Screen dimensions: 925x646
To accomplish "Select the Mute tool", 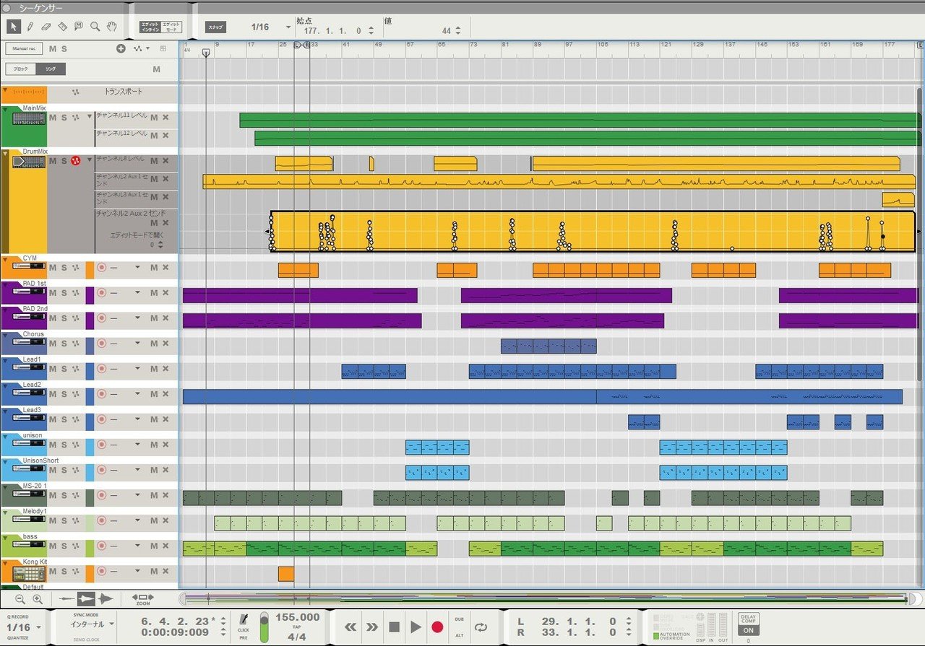I will 78,27.
